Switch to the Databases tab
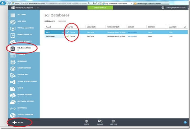Image resolution: width=190 pixels, height=129 pixels. [50, 21]
